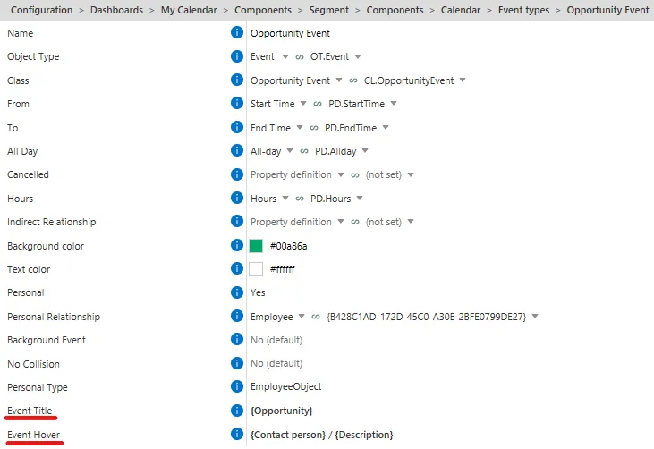
Task: Click the info icon for Event Title
Action: [237, 411]
